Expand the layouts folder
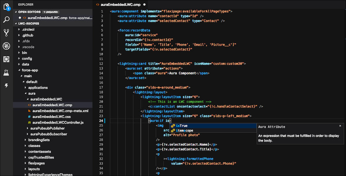 click(x=26, y=169)
